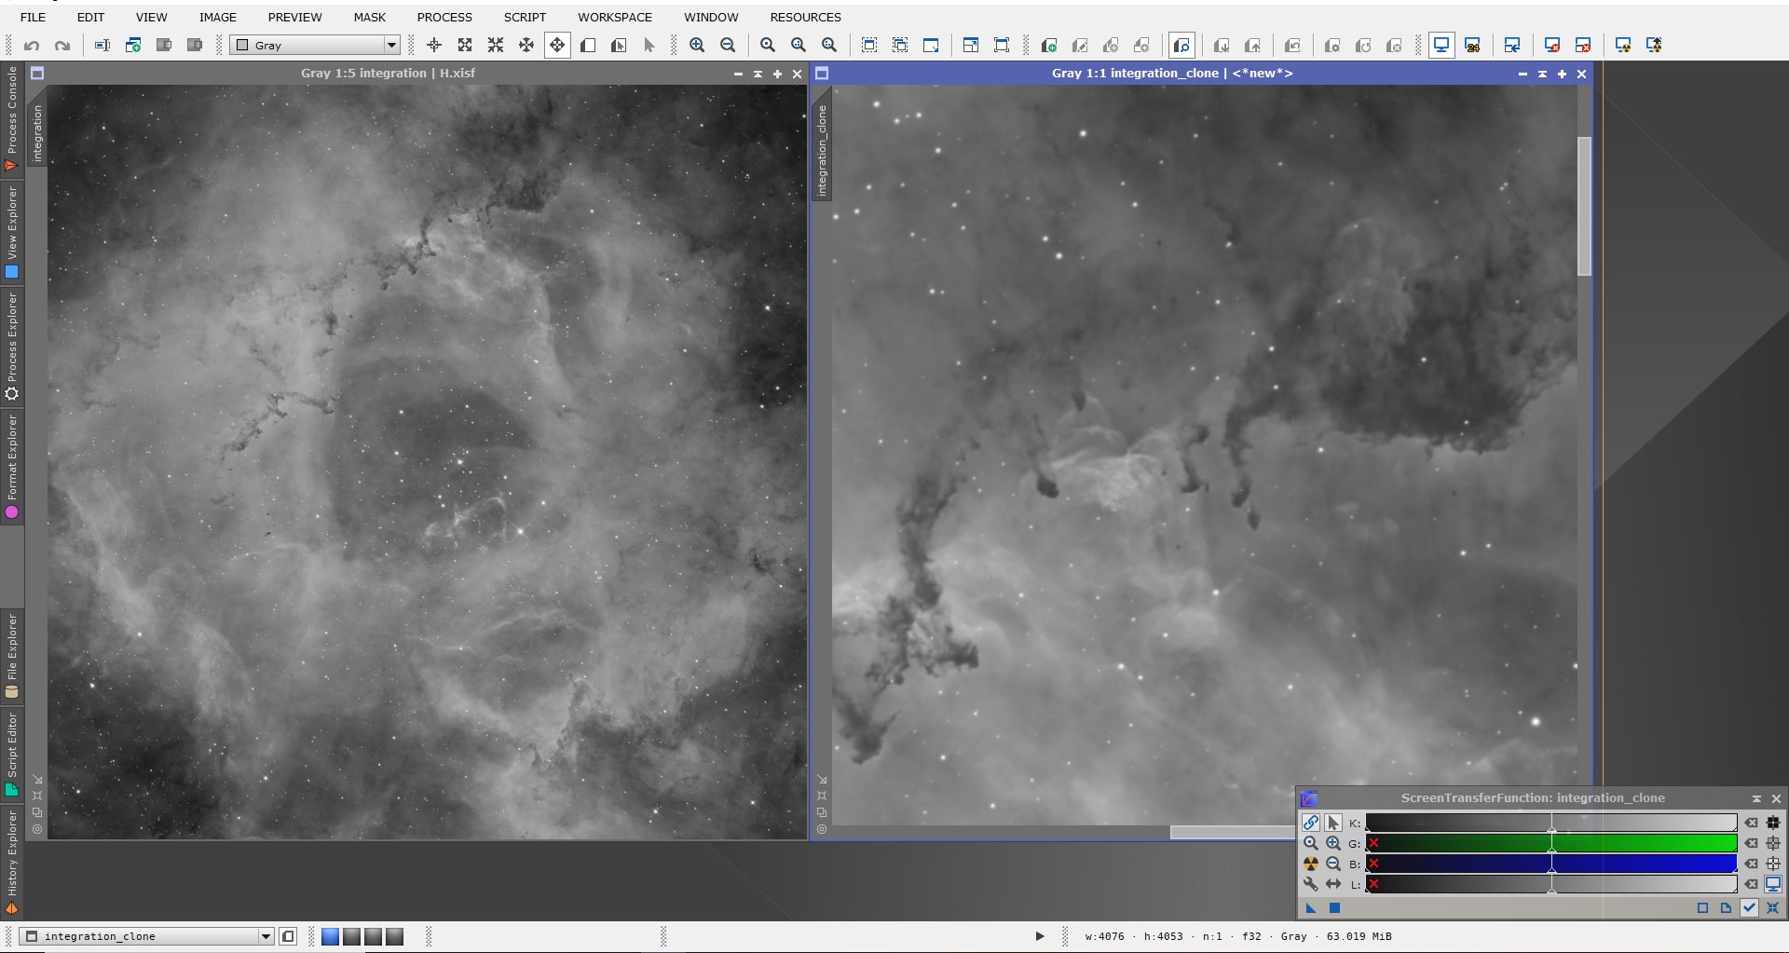Viewport: 1789px width, 953px height.
Task: Click zoom-in magnifier in ScreenTransferFunction panel
Action: click(1333, 843)
